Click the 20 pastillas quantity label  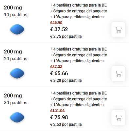(x=16, y=59)
